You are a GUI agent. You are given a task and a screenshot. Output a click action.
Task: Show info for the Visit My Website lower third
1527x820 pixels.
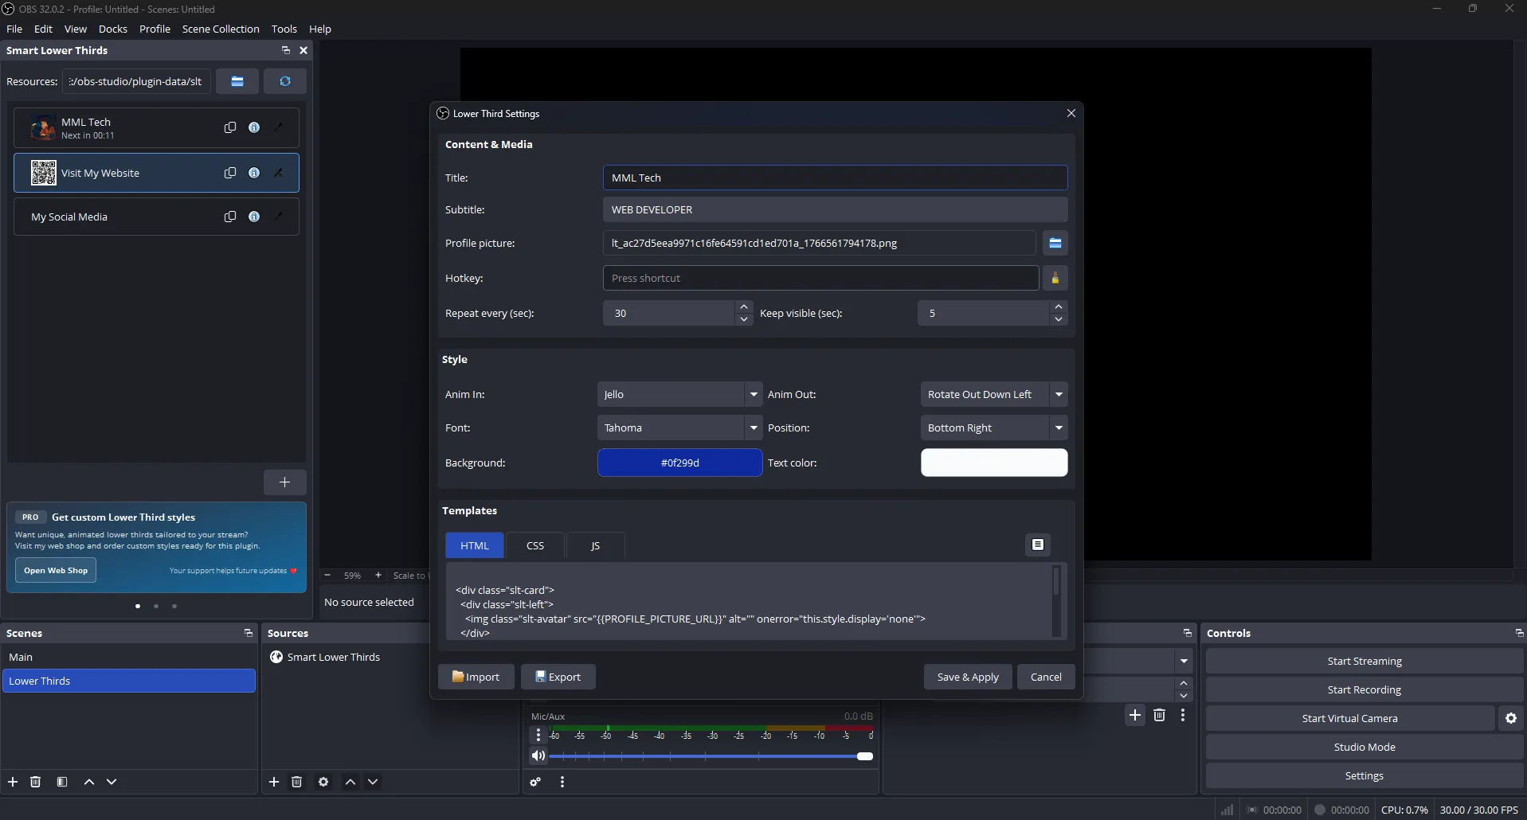254,172
